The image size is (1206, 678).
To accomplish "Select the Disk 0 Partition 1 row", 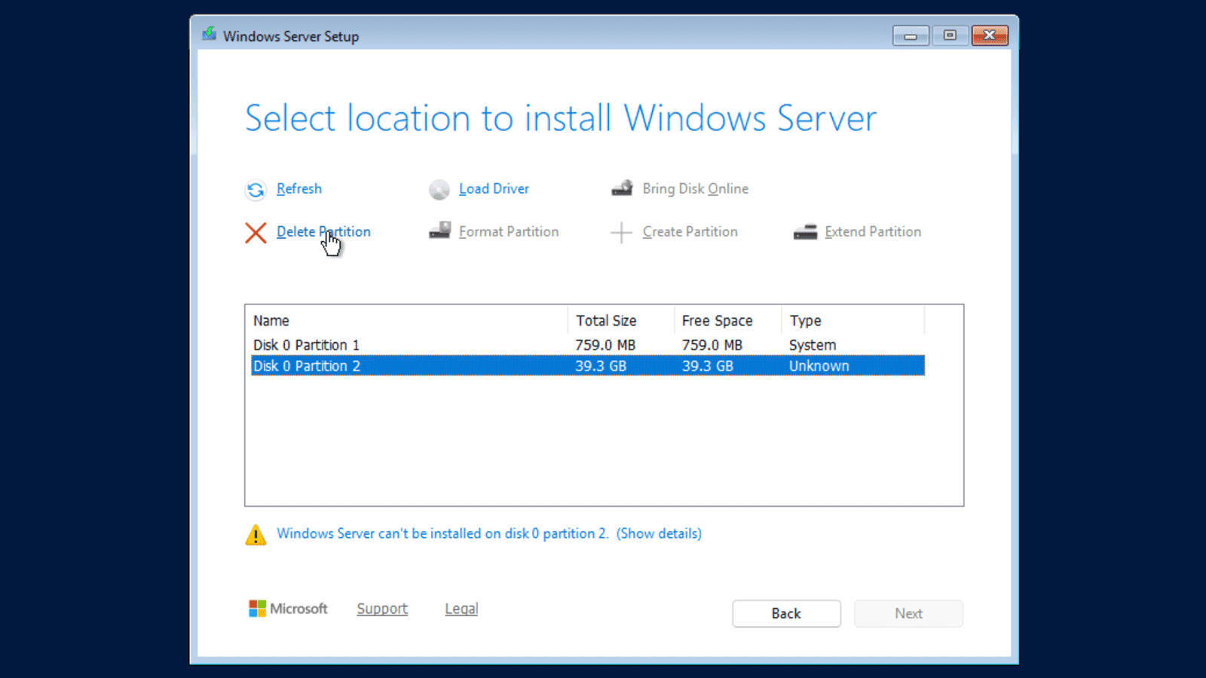I will pyautogui.click(x=588, y=345).
